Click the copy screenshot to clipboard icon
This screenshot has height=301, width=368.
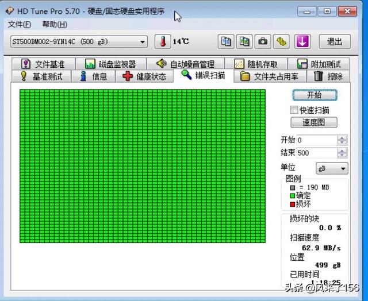[244, 41]
